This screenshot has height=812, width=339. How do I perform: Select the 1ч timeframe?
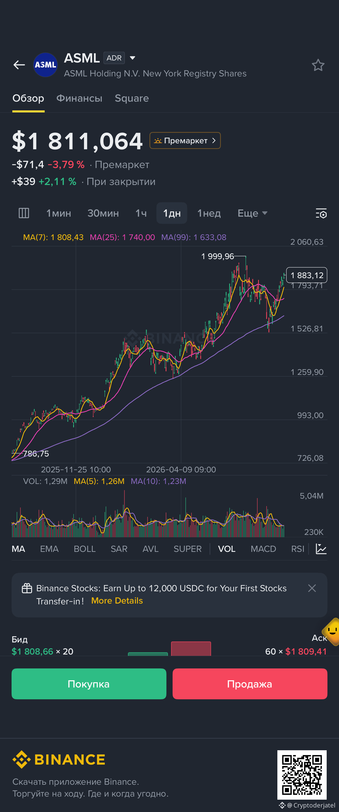pos(141,213)
